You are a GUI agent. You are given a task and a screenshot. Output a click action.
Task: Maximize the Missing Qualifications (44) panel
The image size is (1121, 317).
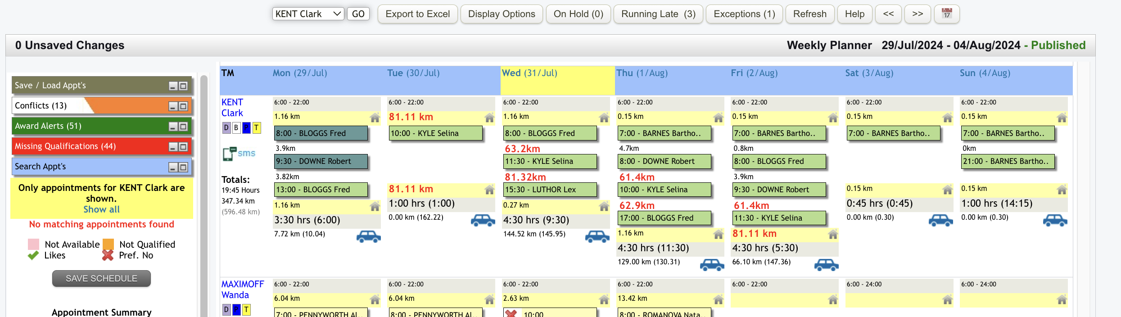pyautogui.click(x=183, y=147)
